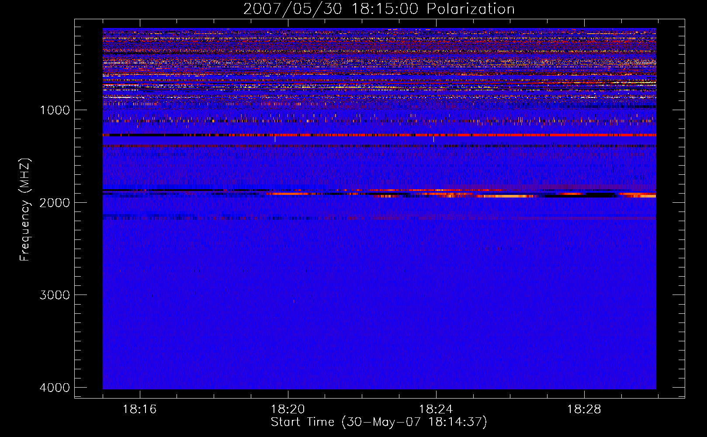Click the 18:28 time tick label
Screen dimensions: 707x437
[584, 409]
